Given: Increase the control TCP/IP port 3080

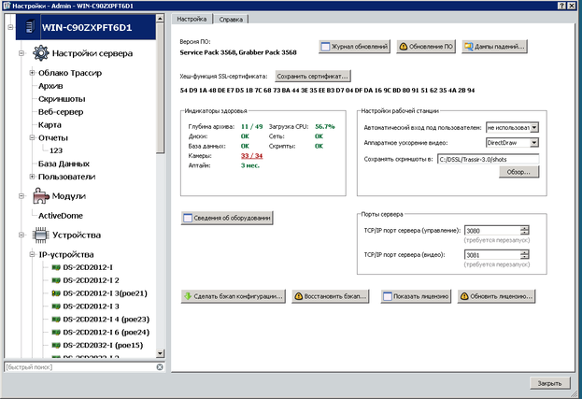Looking at the screenshot, I should tap(524, 228).
